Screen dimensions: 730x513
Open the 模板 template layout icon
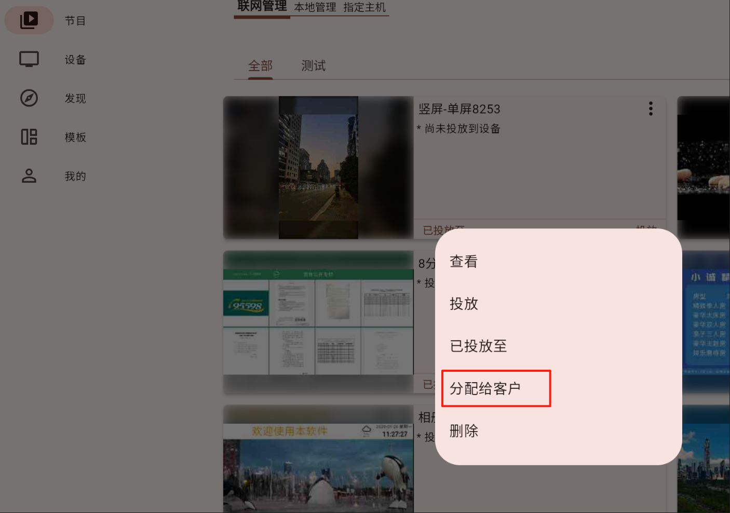coord(29,137)
